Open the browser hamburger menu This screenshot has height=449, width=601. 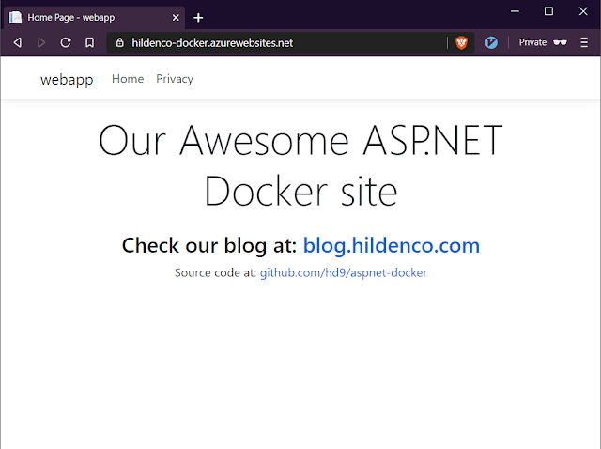584,42
